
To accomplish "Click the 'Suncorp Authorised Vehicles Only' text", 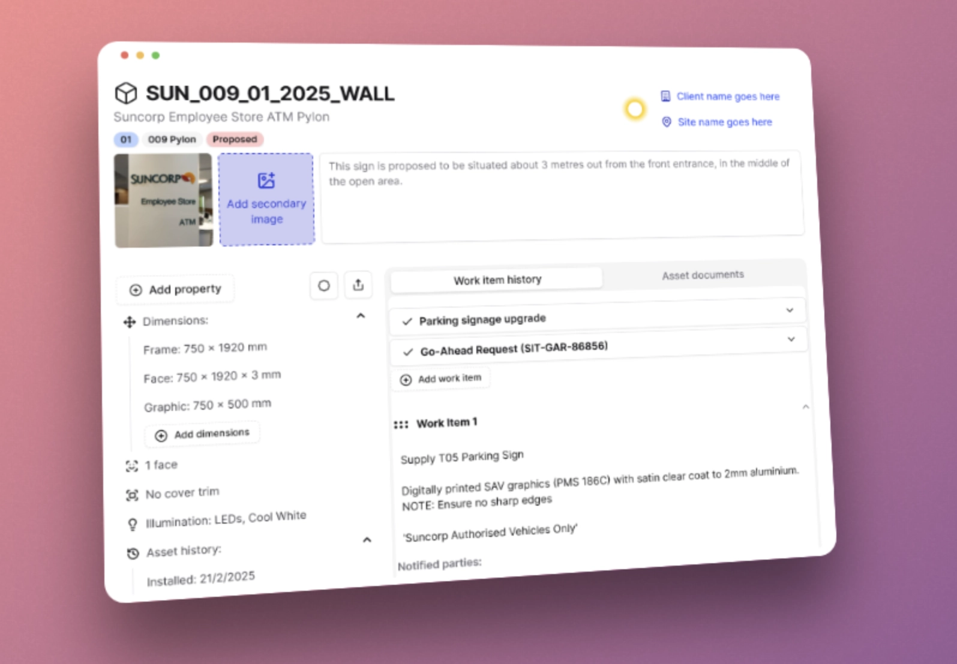I will (x=490, y=532).
